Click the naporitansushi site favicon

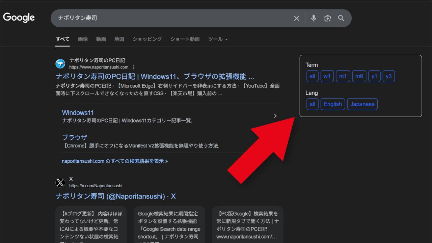click(x=60, y=64)
